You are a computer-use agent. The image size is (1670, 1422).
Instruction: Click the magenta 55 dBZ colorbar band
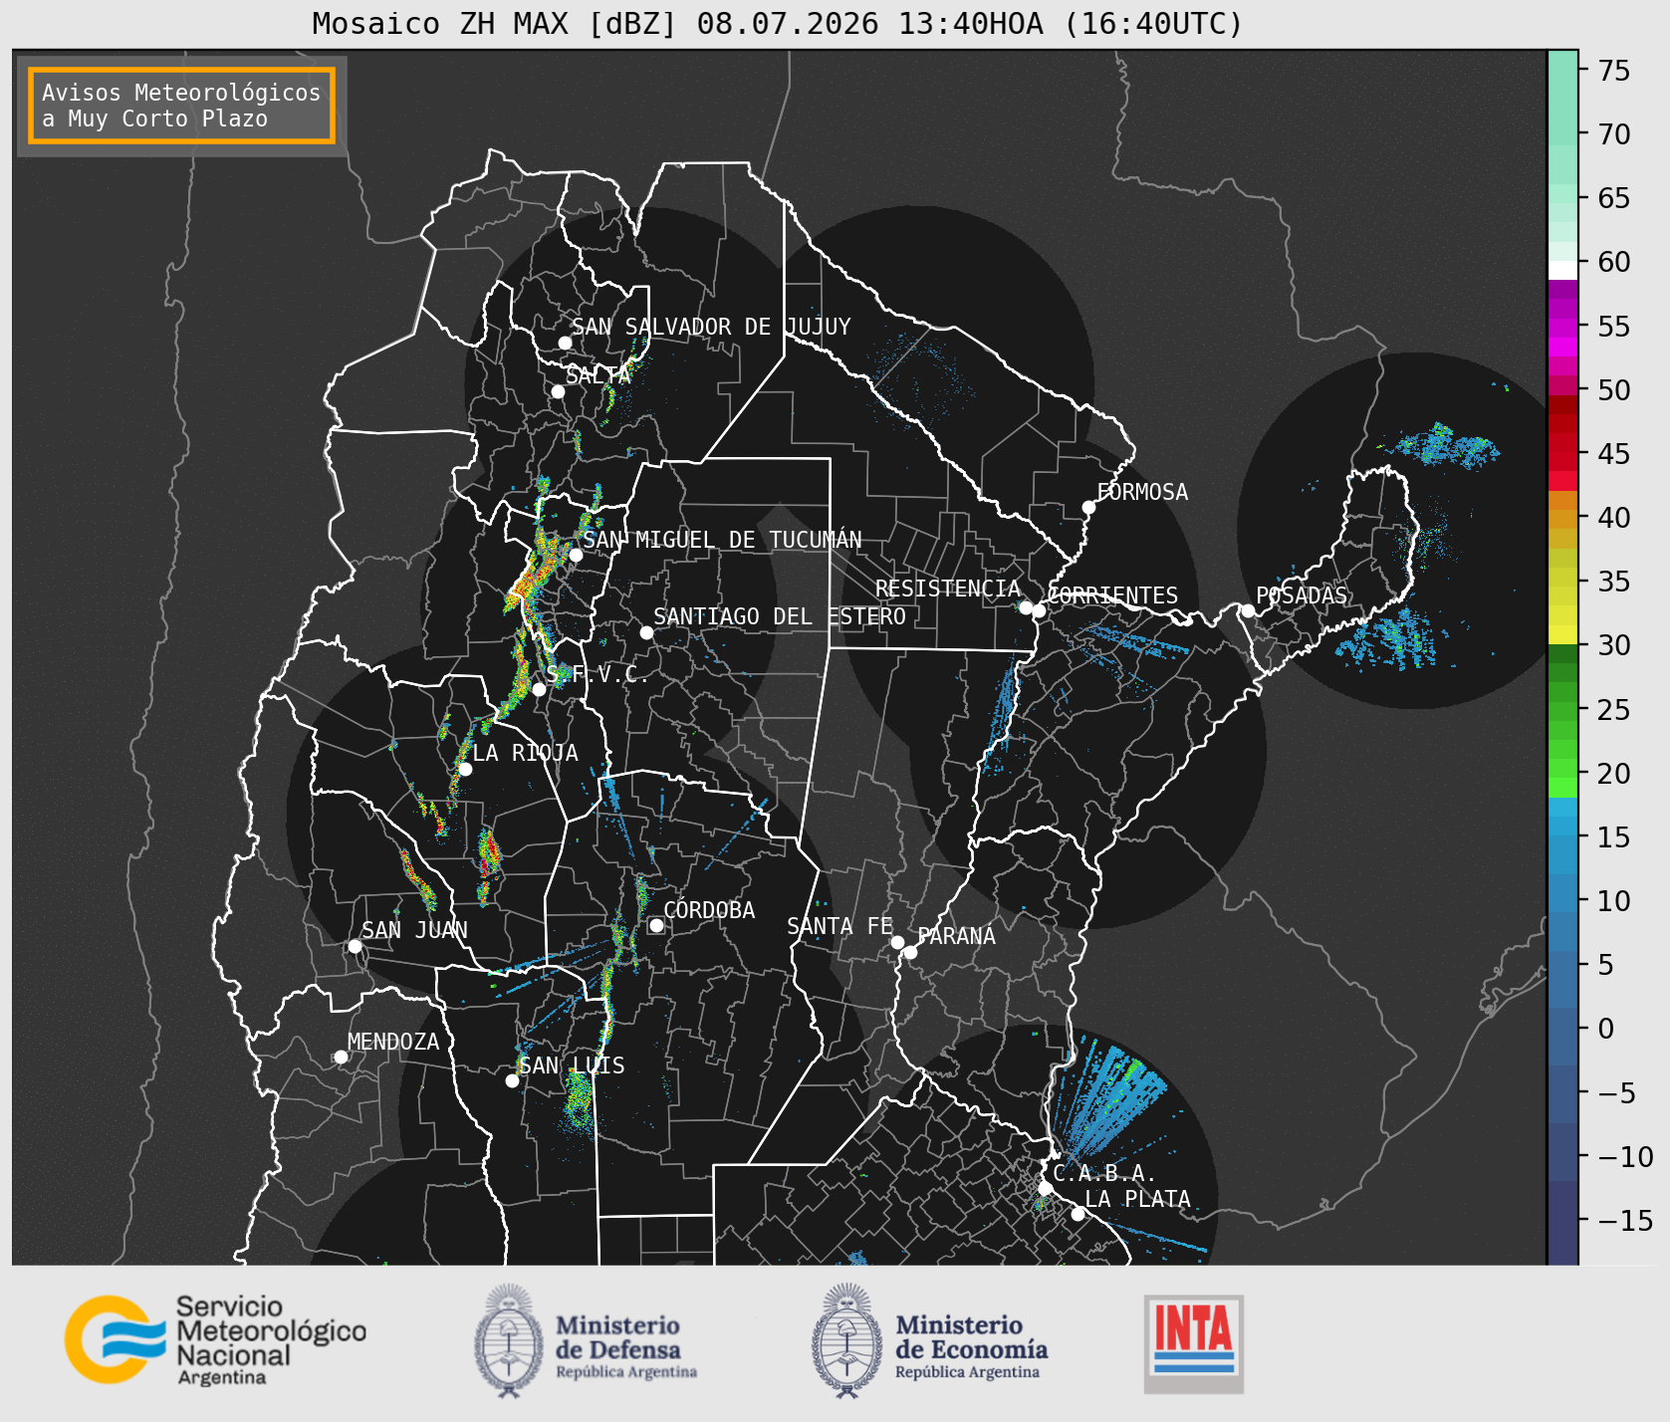tap(1562, 328)
